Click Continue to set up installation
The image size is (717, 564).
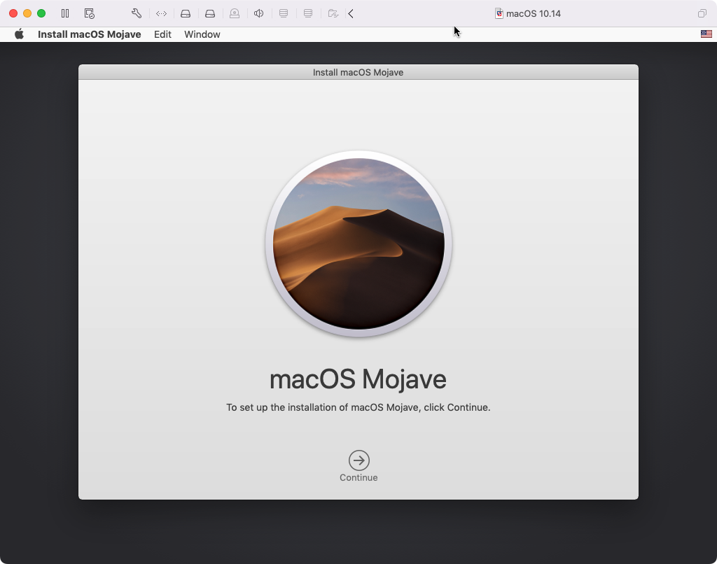(359, 466)
